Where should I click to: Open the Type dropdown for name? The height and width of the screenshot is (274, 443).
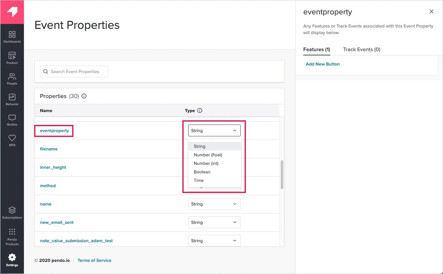(x=214, y=204)
